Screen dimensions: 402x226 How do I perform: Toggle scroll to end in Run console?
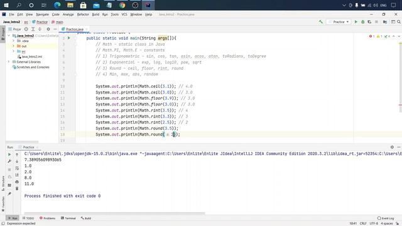[17, 175]
